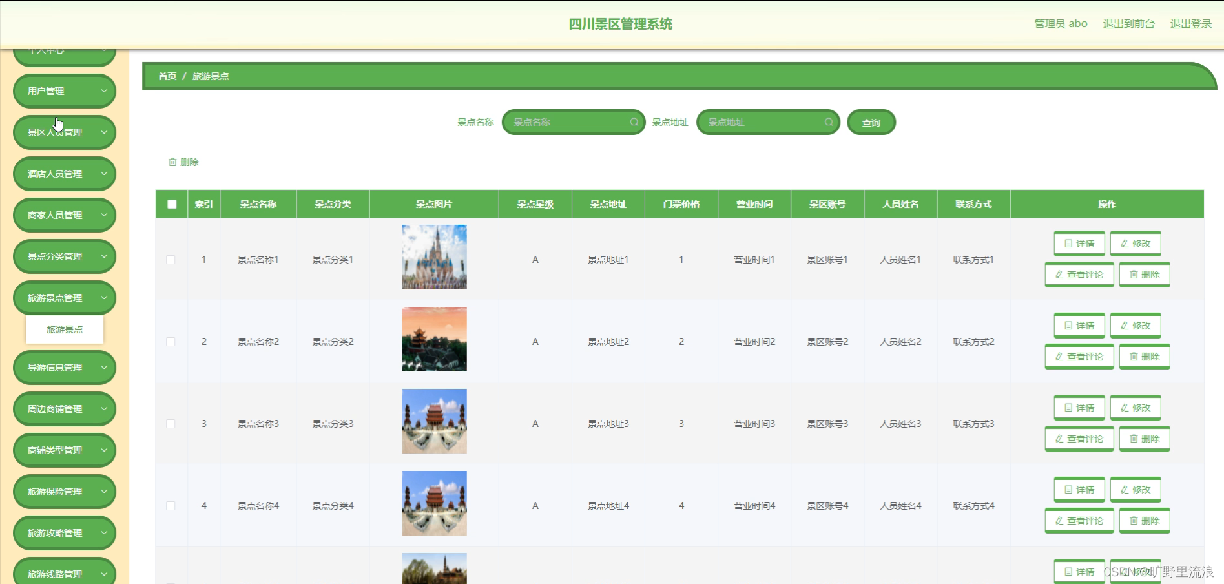Click the 景点地址3 cell

coord(608,424)
